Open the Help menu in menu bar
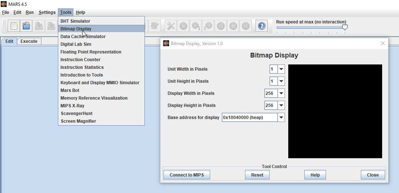 tap(80, 12)
